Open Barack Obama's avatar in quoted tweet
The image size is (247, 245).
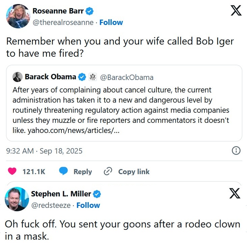point(18,77)
